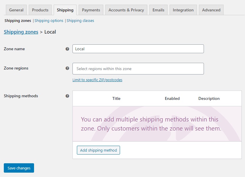Click Add shipping method for this zone
The image size is (245, 177).
98,150
